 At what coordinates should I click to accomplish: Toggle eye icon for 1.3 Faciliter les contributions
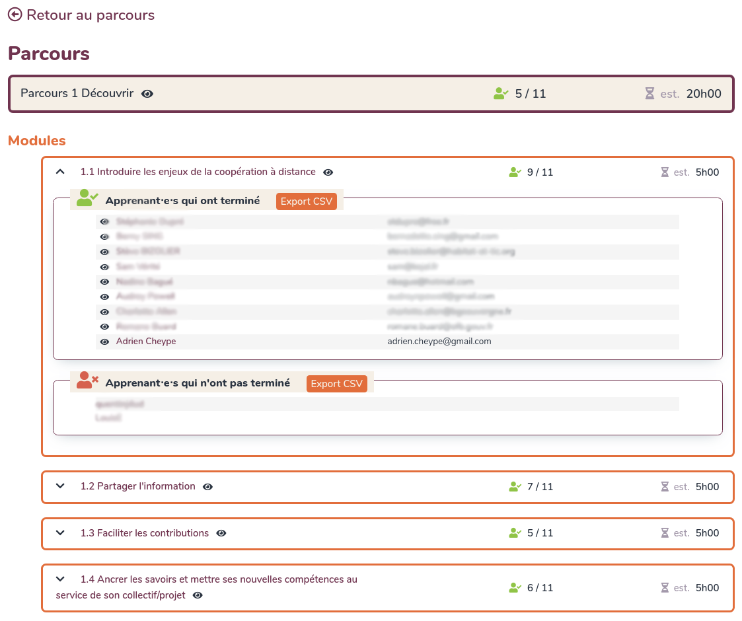(221, 533)
